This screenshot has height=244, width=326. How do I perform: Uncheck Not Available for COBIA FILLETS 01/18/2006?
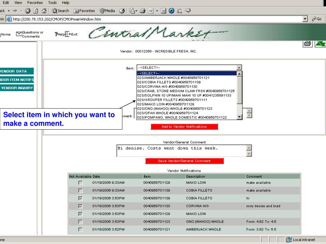[x=81, y=198]
